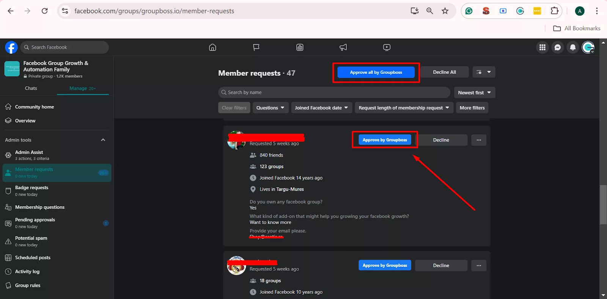Open the Professional dashboard icon in the top navigation

tap(300, 47)
